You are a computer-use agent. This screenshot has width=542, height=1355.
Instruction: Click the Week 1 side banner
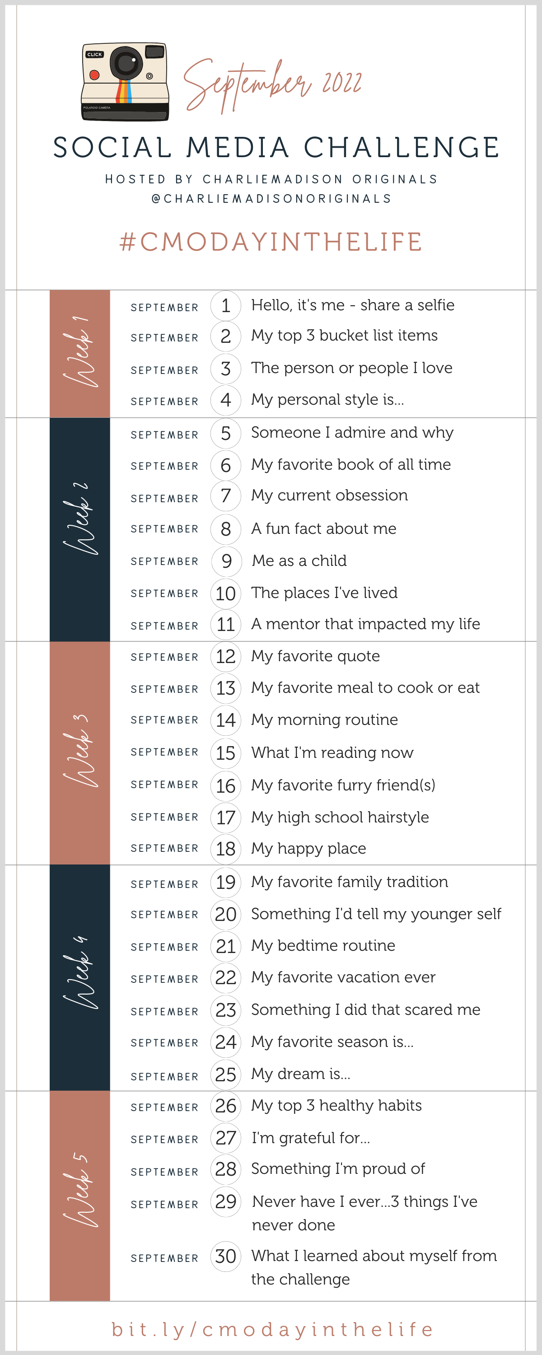pyautogui.click(x=80, y=354)
